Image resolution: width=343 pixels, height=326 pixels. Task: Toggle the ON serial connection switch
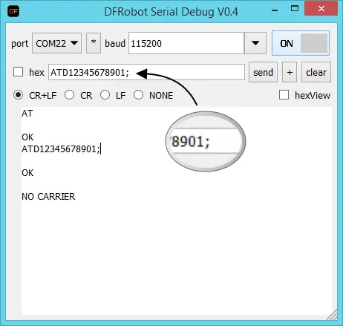(x=301, y=43)
